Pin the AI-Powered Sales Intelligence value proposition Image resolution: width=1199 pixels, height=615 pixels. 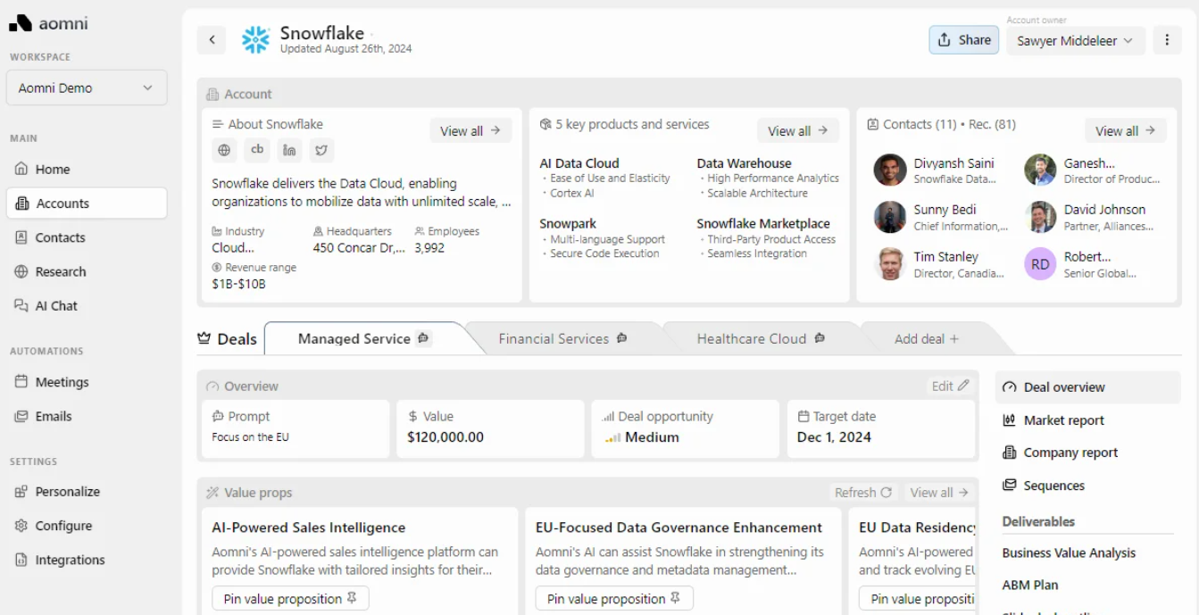point(290,599)
